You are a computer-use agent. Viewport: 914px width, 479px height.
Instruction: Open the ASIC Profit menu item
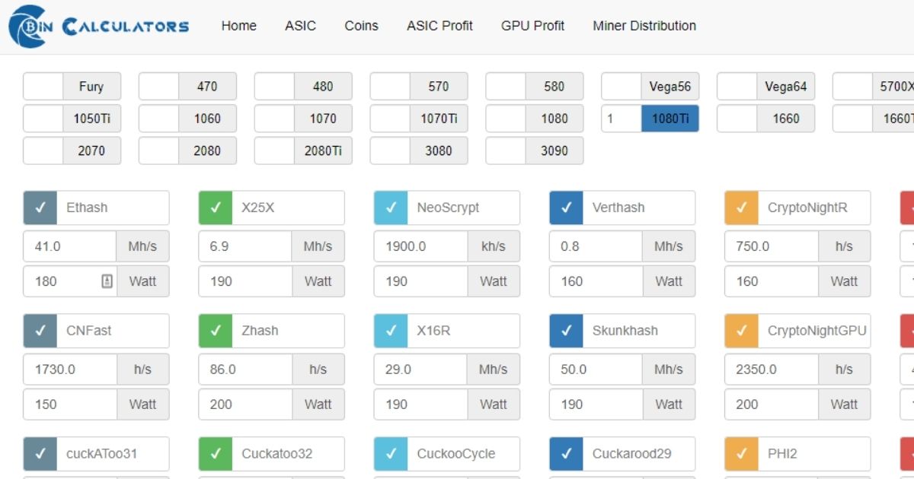coord(439,26)
